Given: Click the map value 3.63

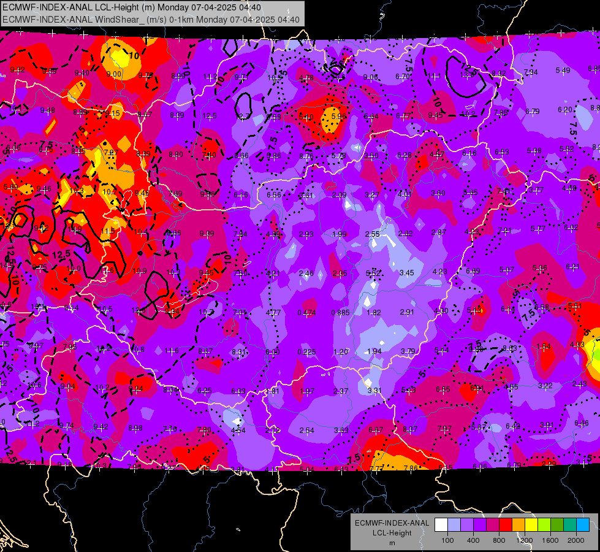Looking at the screenshot, I should pyautogui.click(x=341, y=431).
